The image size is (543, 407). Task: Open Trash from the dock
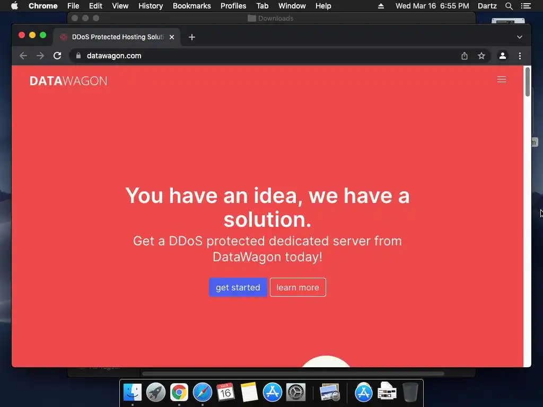pos(410,393)
